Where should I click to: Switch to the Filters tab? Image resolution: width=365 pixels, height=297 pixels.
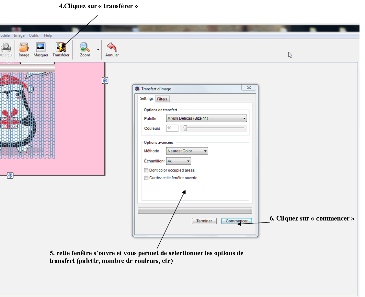tap(162, 99)
